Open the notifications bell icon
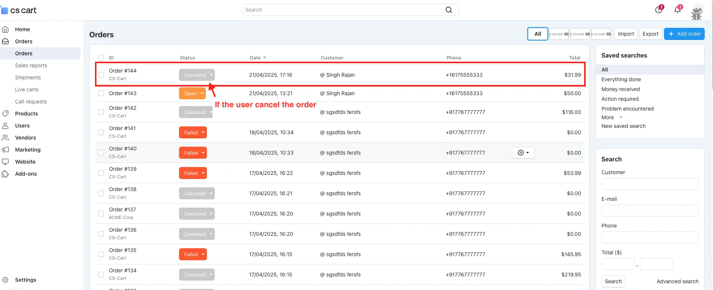The image size is (713, 290). [x=678, y=10]
